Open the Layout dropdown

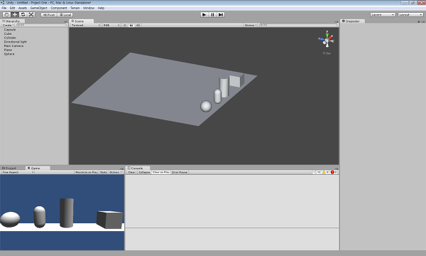(x=410, y=15)
